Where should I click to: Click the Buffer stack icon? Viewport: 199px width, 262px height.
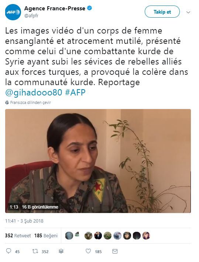[x=61, y=251]
